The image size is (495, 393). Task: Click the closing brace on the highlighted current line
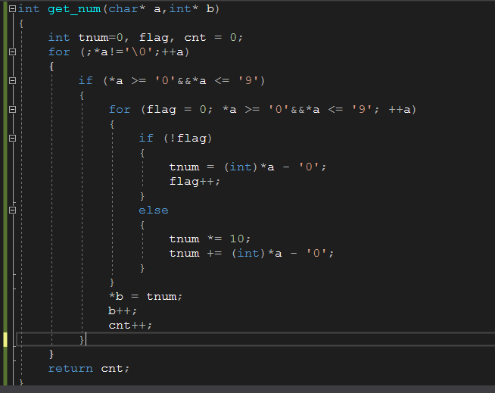click(x=82, y=340)
